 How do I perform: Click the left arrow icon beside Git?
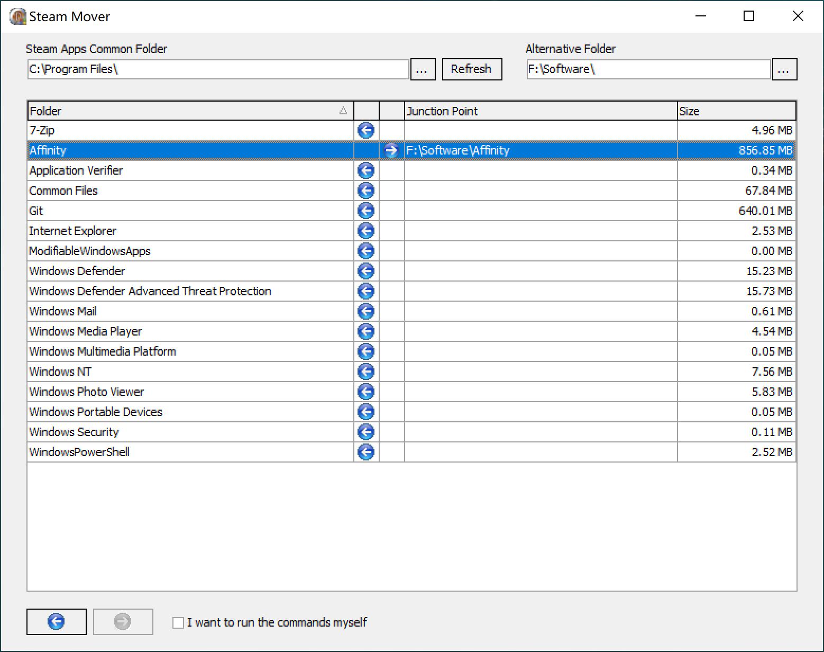pos(366,211)
